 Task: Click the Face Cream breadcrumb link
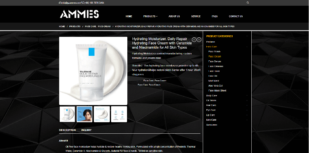tap(104, 27)
